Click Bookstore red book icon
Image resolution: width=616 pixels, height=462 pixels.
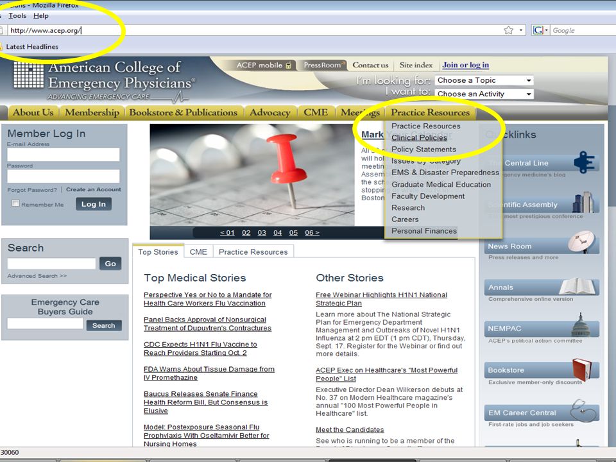click(x=582, y=370)
